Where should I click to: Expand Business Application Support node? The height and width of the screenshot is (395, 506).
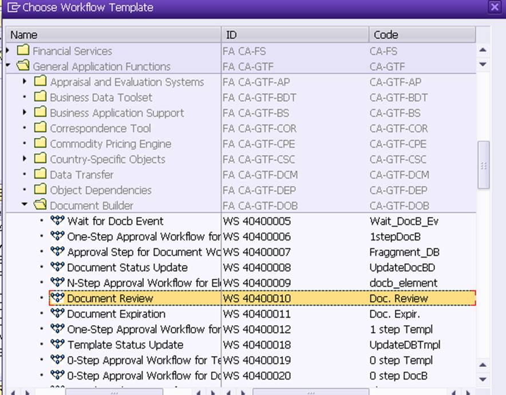[25, 112]
